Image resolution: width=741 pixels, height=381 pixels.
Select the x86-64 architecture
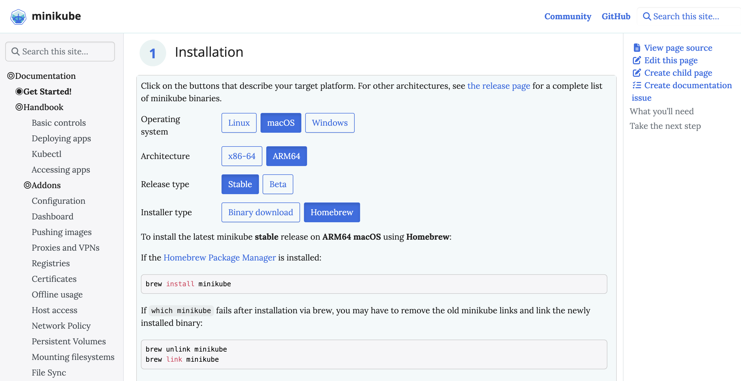(242, 156)
